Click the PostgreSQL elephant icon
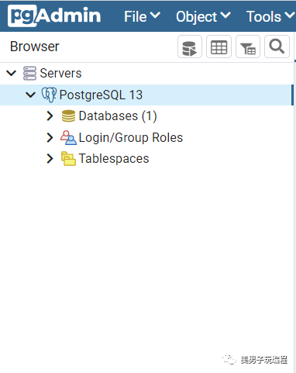Image resolution: width=296 pixels, height=373 pixels. [x=49, y=95]
